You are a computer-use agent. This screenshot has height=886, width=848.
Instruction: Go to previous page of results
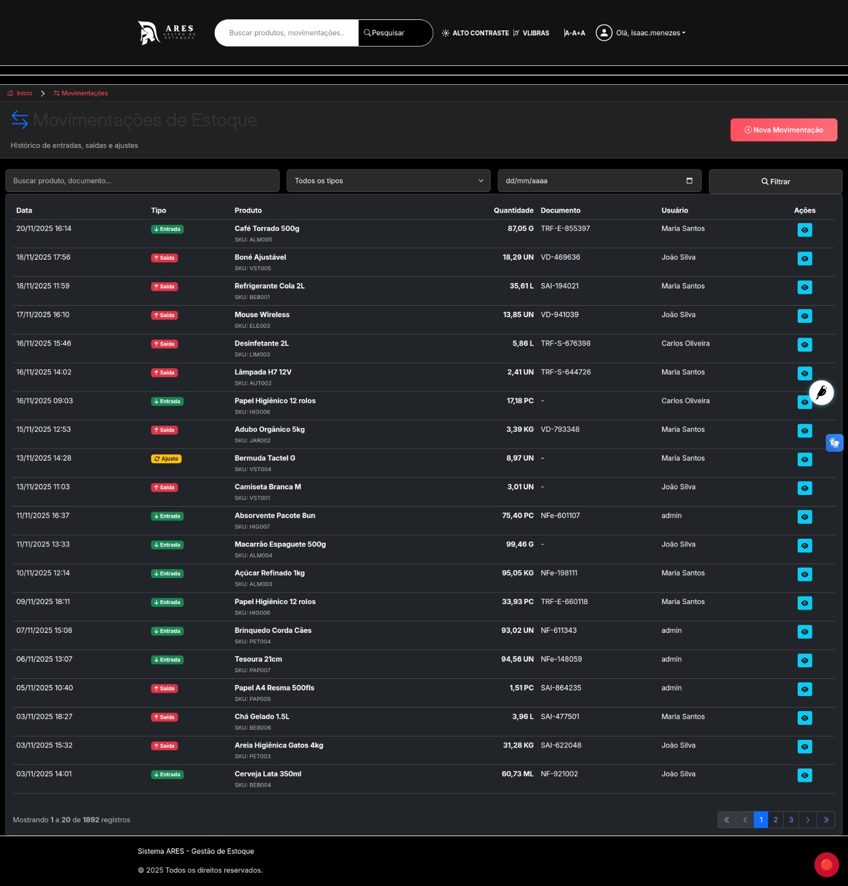point(745,820)
